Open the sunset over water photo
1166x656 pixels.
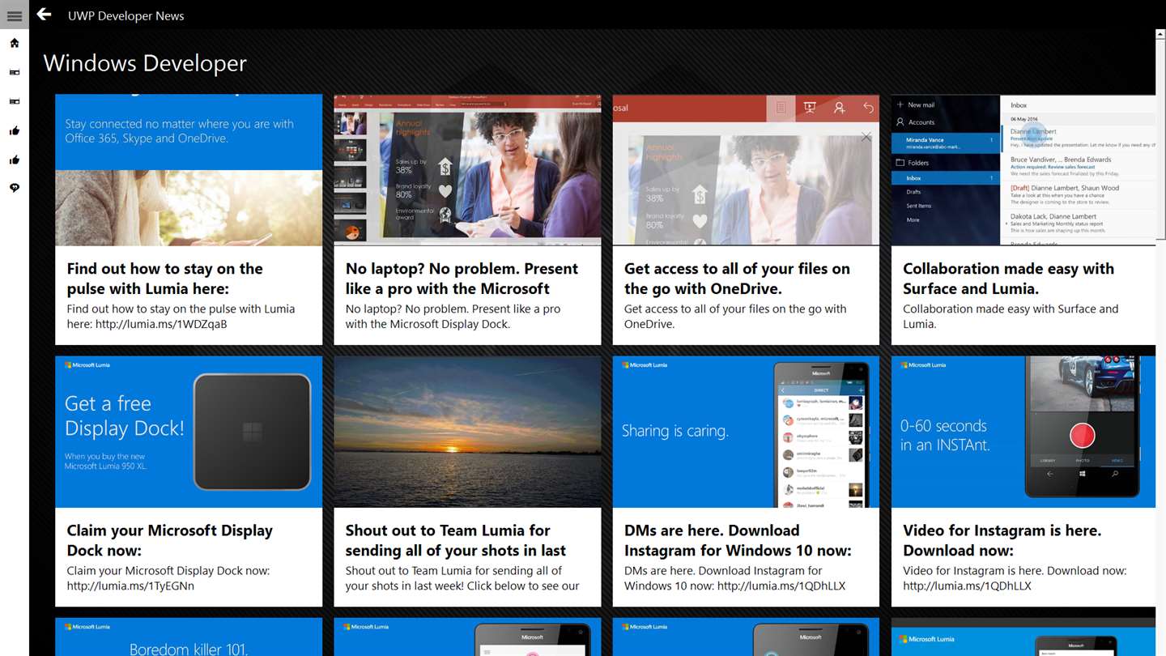tap(467, 432)
